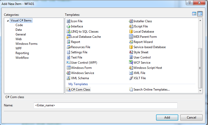Image resolution: width=208 pixels, height=125 pixels.
Task: Open the Reporting category
Action: pyautogui.click(x=22, y=53)
